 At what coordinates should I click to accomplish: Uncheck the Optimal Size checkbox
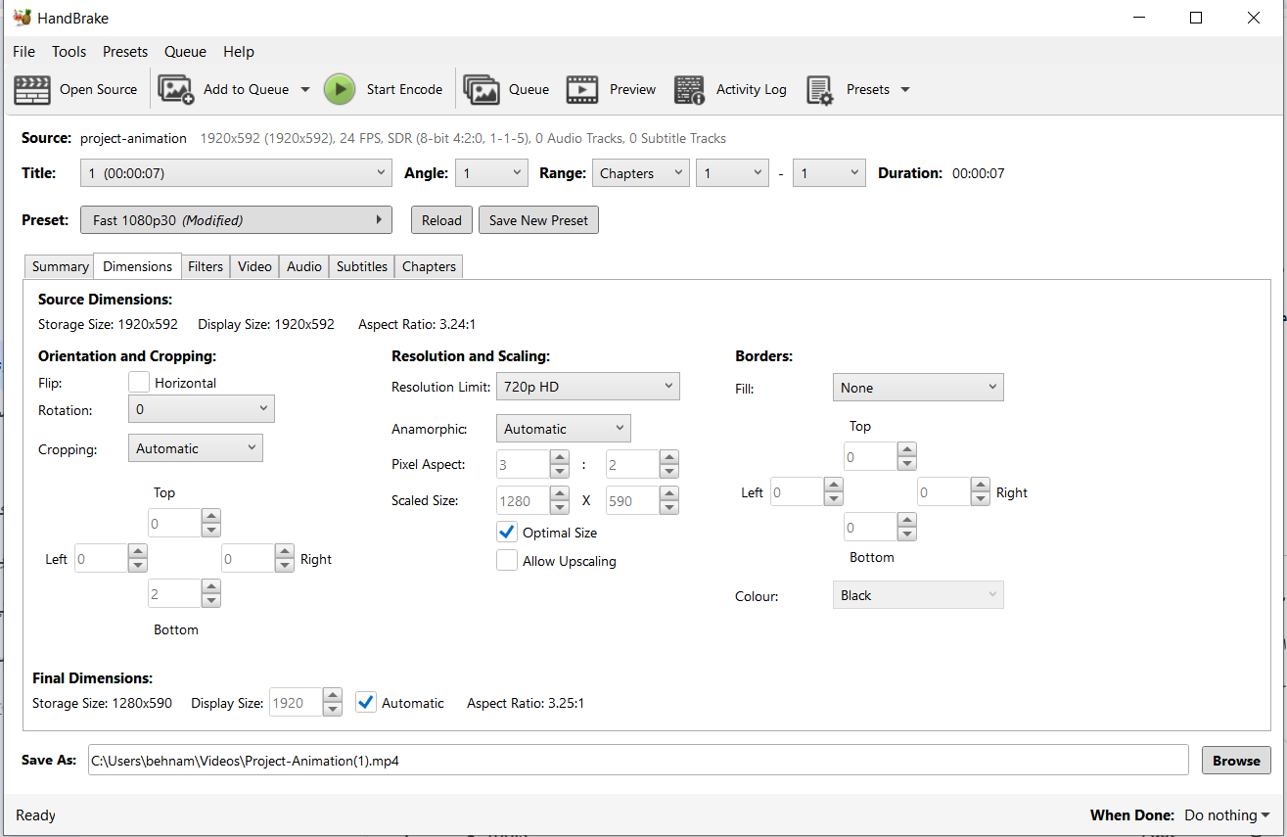tap(507, 533)
